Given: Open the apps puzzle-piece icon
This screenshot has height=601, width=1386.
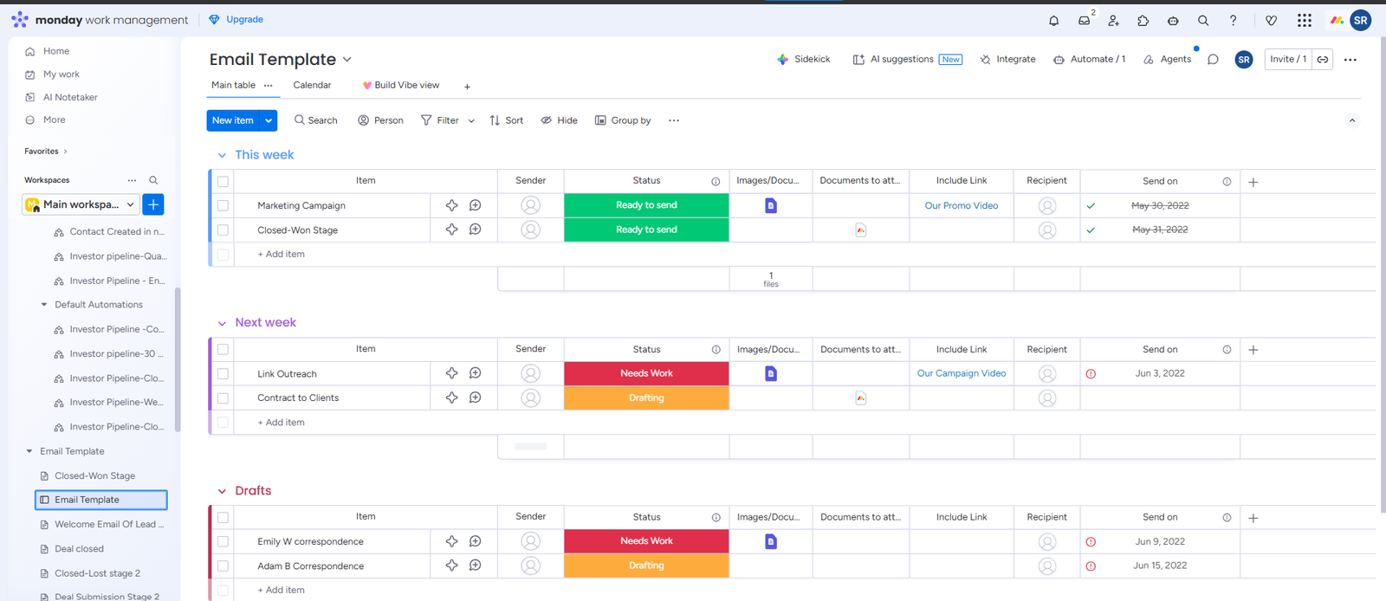Looking at the screenshot, I should [1143, 21].
